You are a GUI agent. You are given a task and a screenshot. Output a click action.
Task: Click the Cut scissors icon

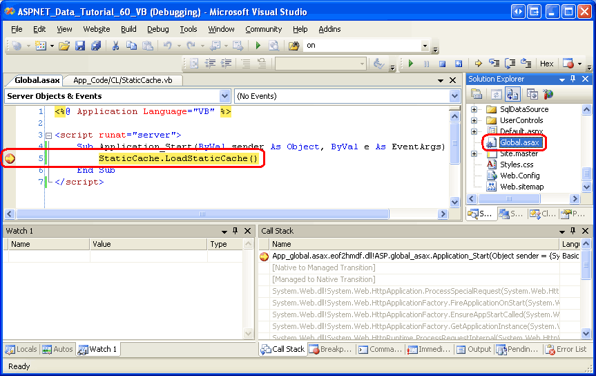click(116, 46)
